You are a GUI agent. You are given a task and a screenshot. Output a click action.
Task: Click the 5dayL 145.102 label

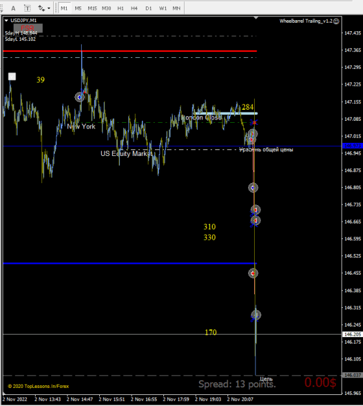click(x=20, y=40)
